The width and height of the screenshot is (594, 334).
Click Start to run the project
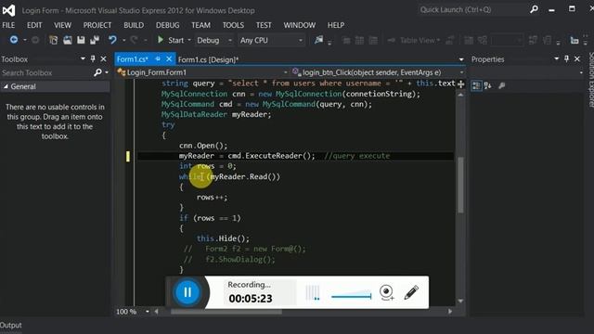[171, 40]
